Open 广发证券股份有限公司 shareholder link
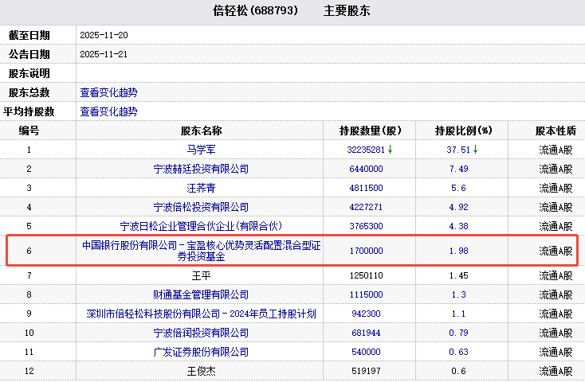Viewport: 585px width, 382px height. coord(201,352)
